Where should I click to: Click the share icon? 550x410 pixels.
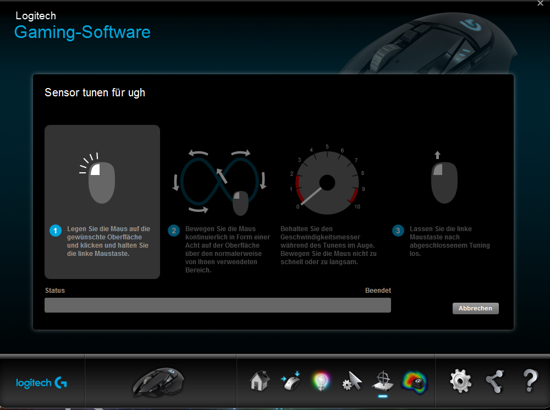point(494,381)
